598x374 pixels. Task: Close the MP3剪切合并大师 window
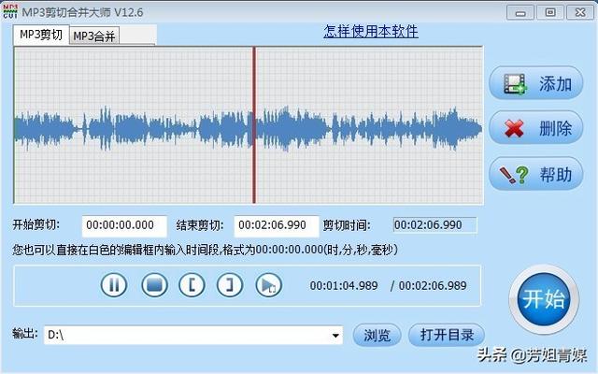(x=579, y=12)
